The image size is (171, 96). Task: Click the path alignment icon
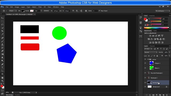click(x=77, y=11)
